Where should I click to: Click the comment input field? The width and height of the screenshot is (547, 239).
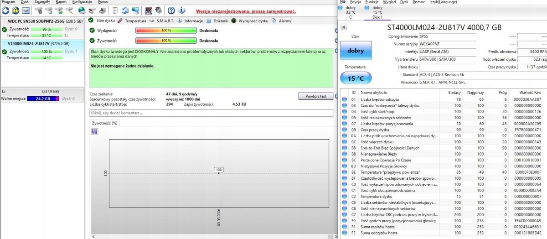pos(211,113)
